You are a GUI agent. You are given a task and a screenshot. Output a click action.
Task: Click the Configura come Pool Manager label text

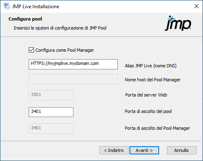pyautogui.click(x=65, y=50)
